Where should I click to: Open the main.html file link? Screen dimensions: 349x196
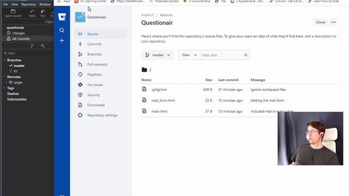[x=159, y=111]
